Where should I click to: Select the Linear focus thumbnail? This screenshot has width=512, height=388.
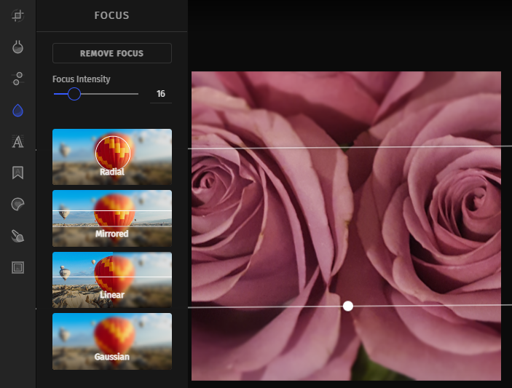coord(112,280)
